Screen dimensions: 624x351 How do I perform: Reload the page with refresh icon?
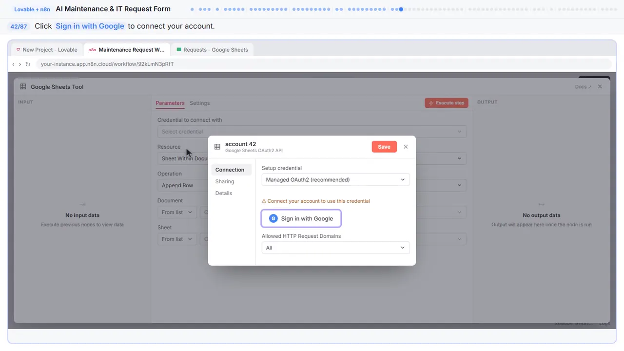pos(28,64)
